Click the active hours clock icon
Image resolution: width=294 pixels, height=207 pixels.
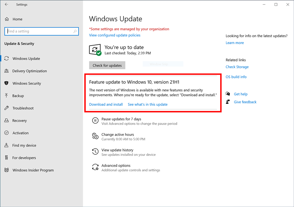pyautogui.click(x=95, y=136)
